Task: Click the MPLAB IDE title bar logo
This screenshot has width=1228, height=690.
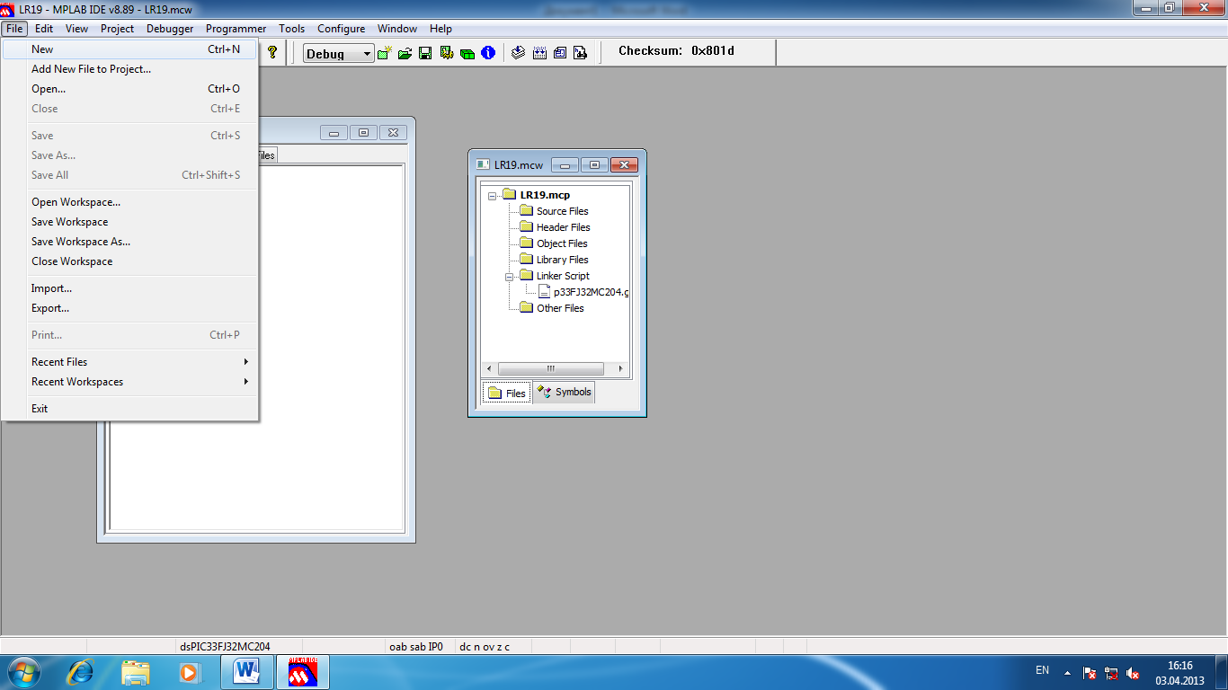Action: [x=8, y=8]
